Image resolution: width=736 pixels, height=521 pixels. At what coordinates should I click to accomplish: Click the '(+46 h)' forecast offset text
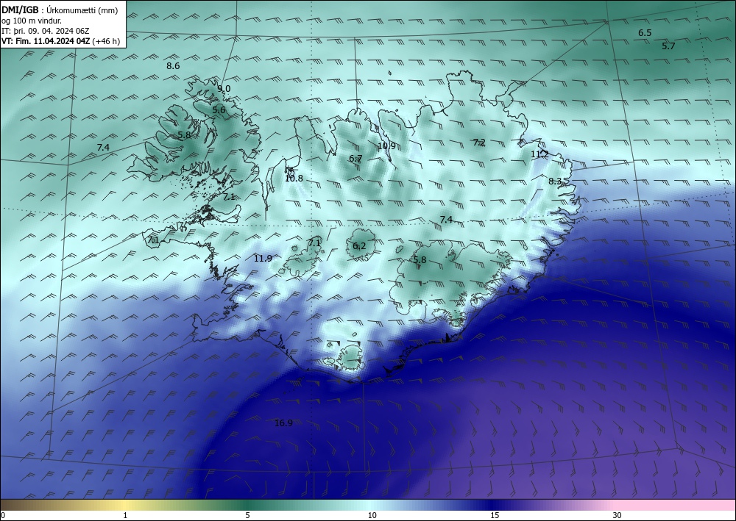tap(106, 41)
